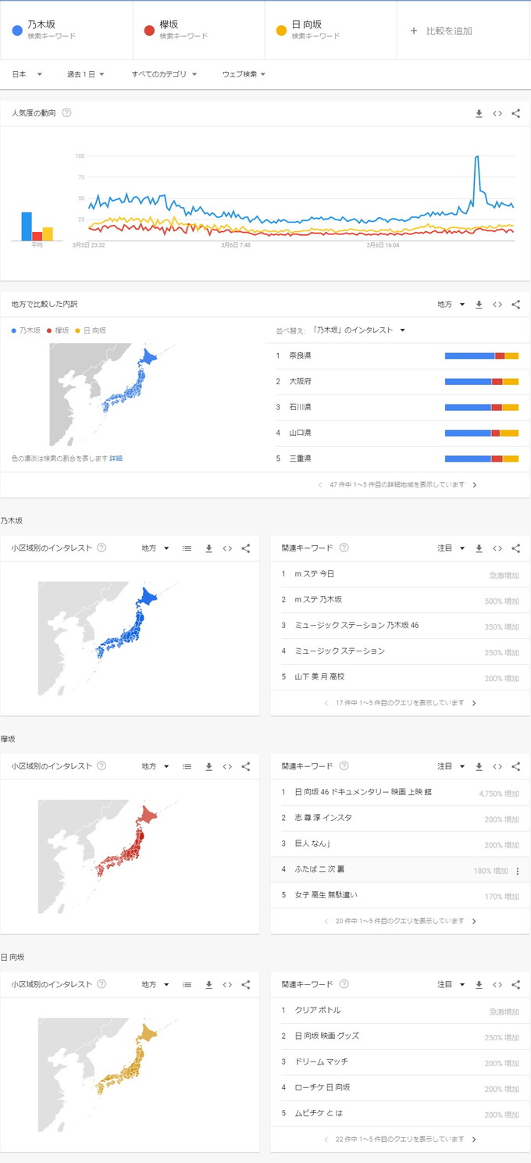531x1163 pixels.
Task: Download 乃木坂 関連キーワード list
Action: (x=479, y=548)
